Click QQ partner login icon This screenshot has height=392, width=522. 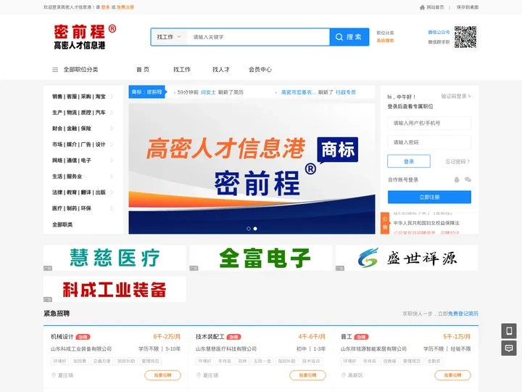457,180
